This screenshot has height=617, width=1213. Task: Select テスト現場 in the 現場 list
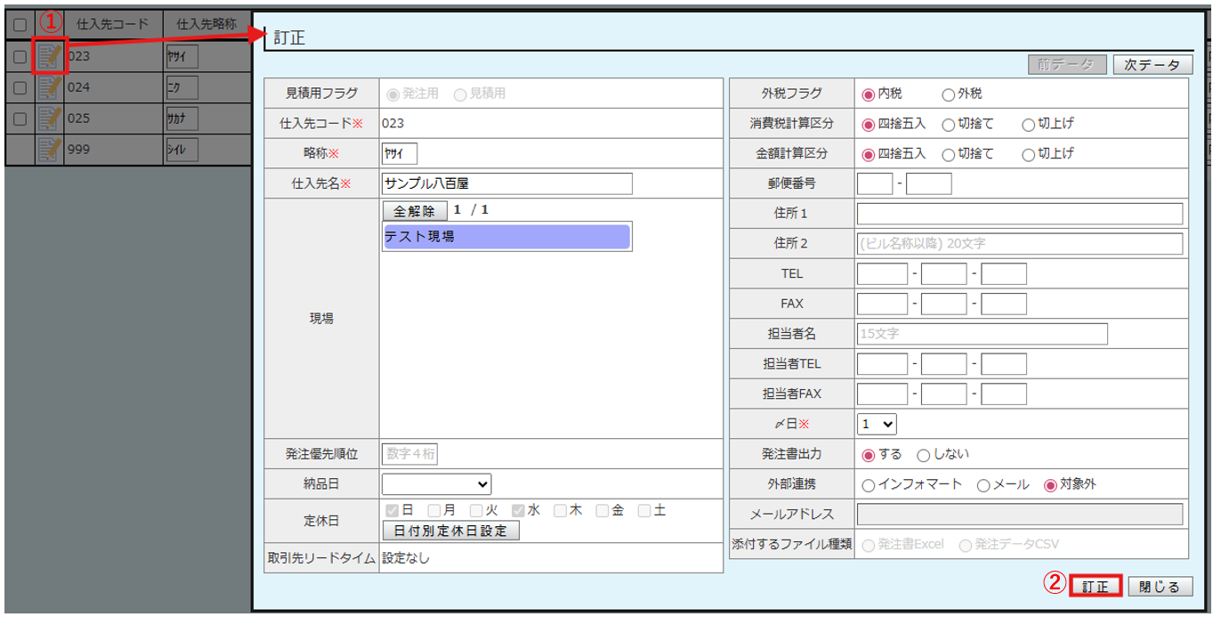(x=506, y=237)
